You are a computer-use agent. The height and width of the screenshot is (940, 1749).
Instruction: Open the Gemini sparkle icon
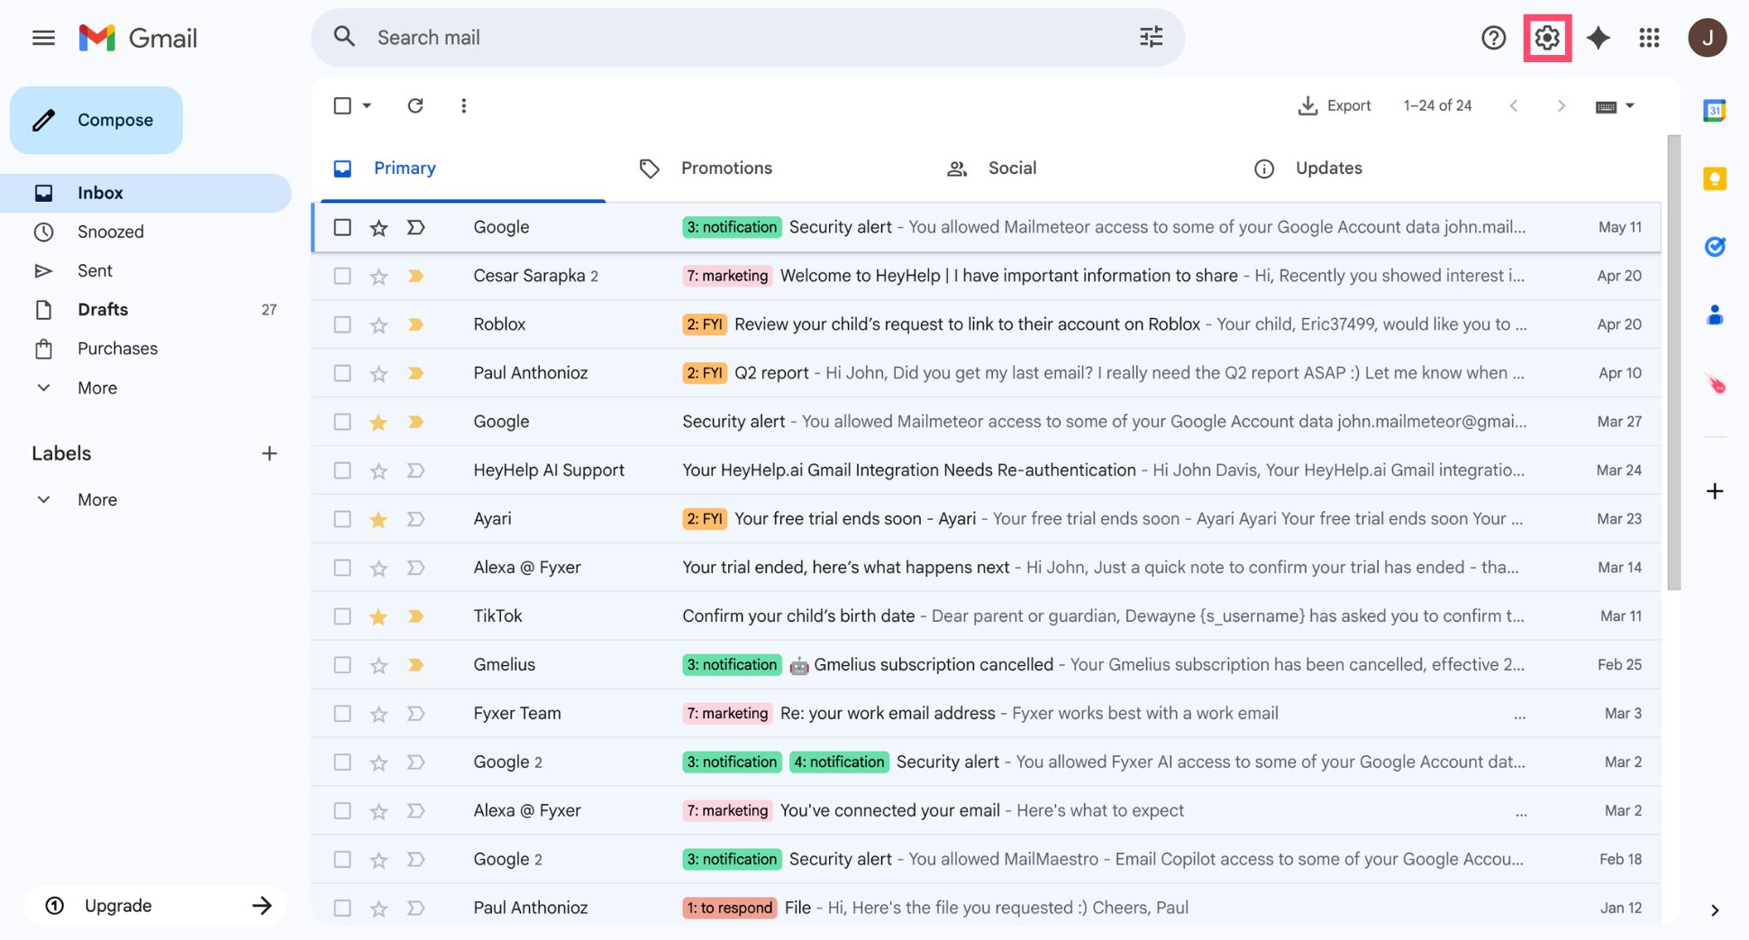coord(1598,38)
